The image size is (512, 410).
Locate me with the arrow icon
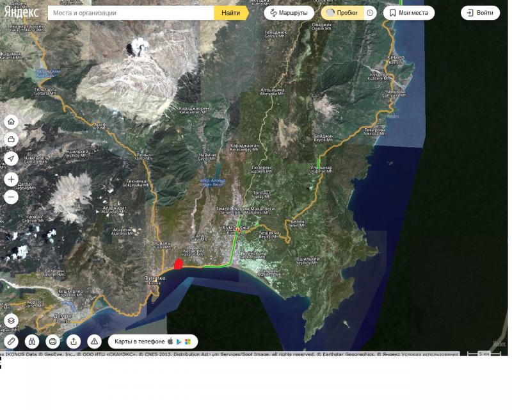(x=11, y=158)
